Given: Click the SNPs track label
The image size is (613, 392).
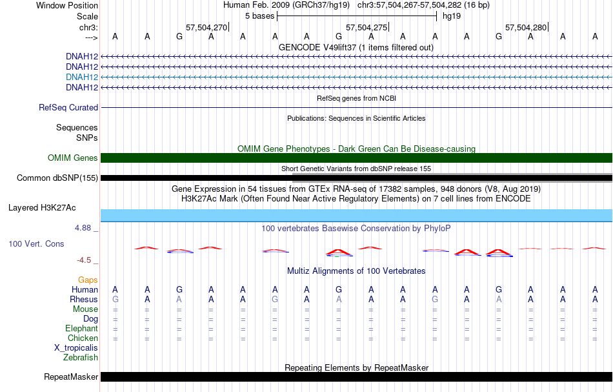Looking at the screenshot, I should 87,138.
